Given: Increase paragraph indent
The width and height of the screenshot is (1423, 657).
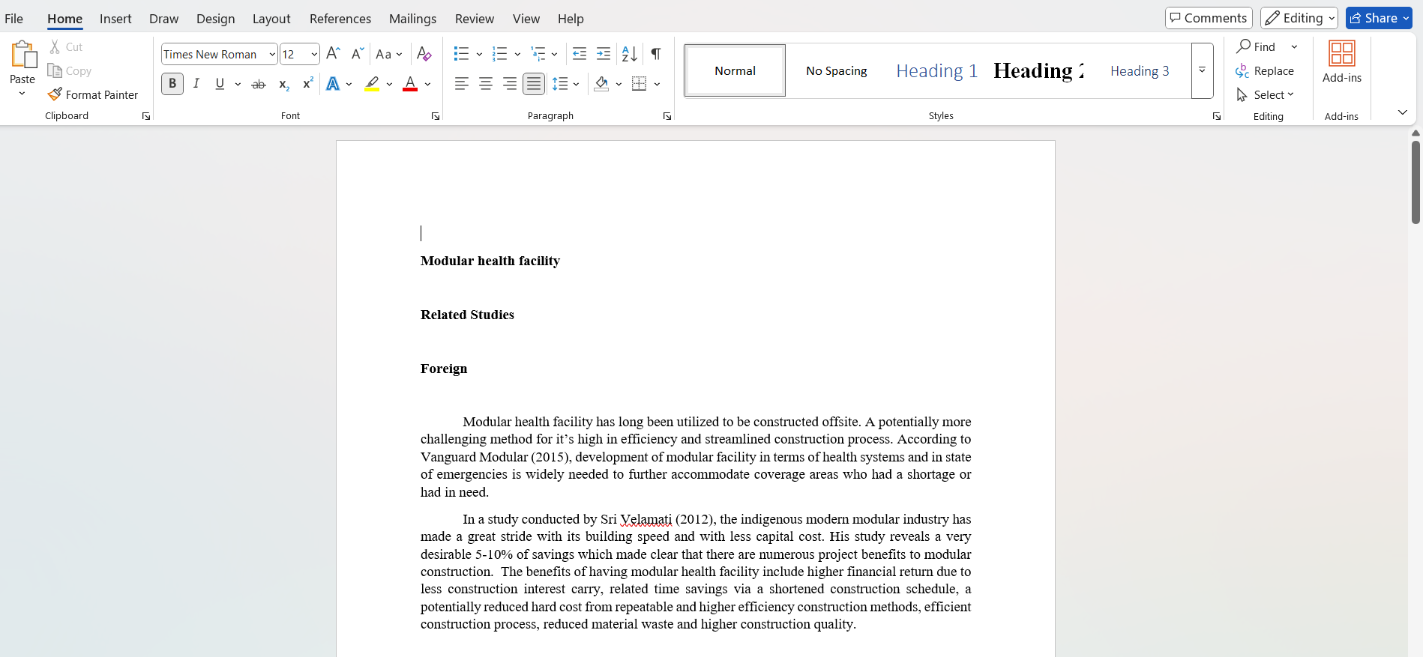Looking at the screenshot, I should (604, 54).
